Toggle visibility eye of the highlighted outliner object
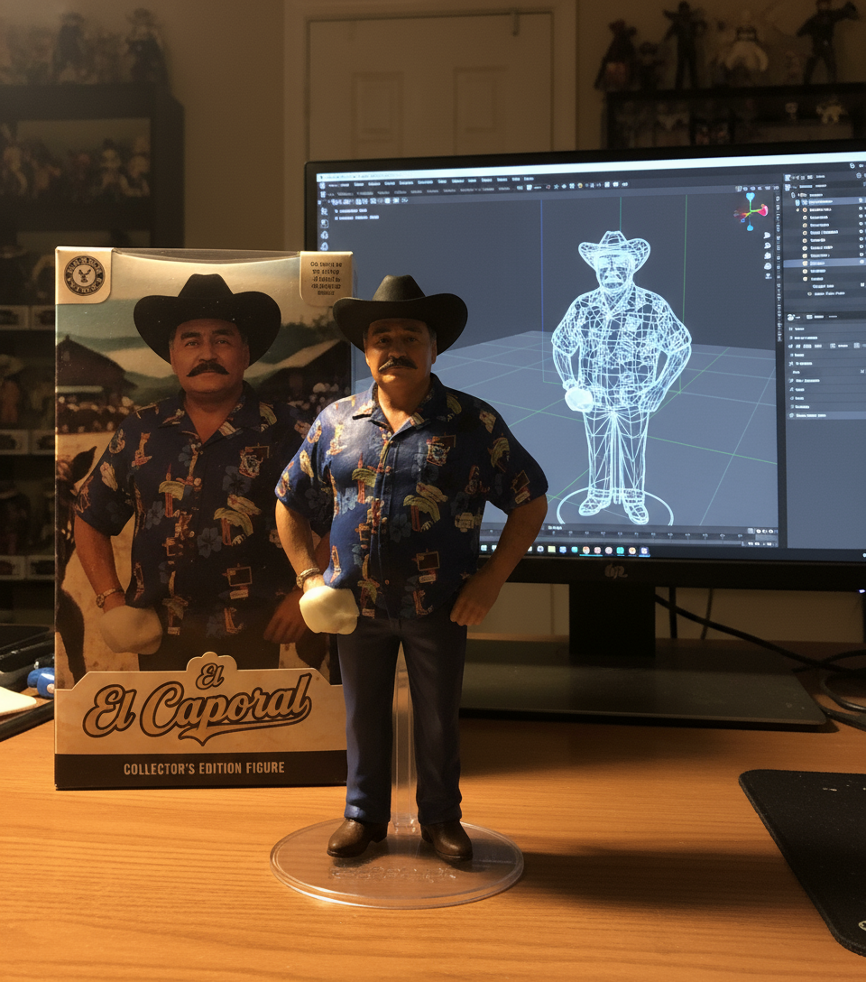Screen dimensions: 866x982 point(861,262)
